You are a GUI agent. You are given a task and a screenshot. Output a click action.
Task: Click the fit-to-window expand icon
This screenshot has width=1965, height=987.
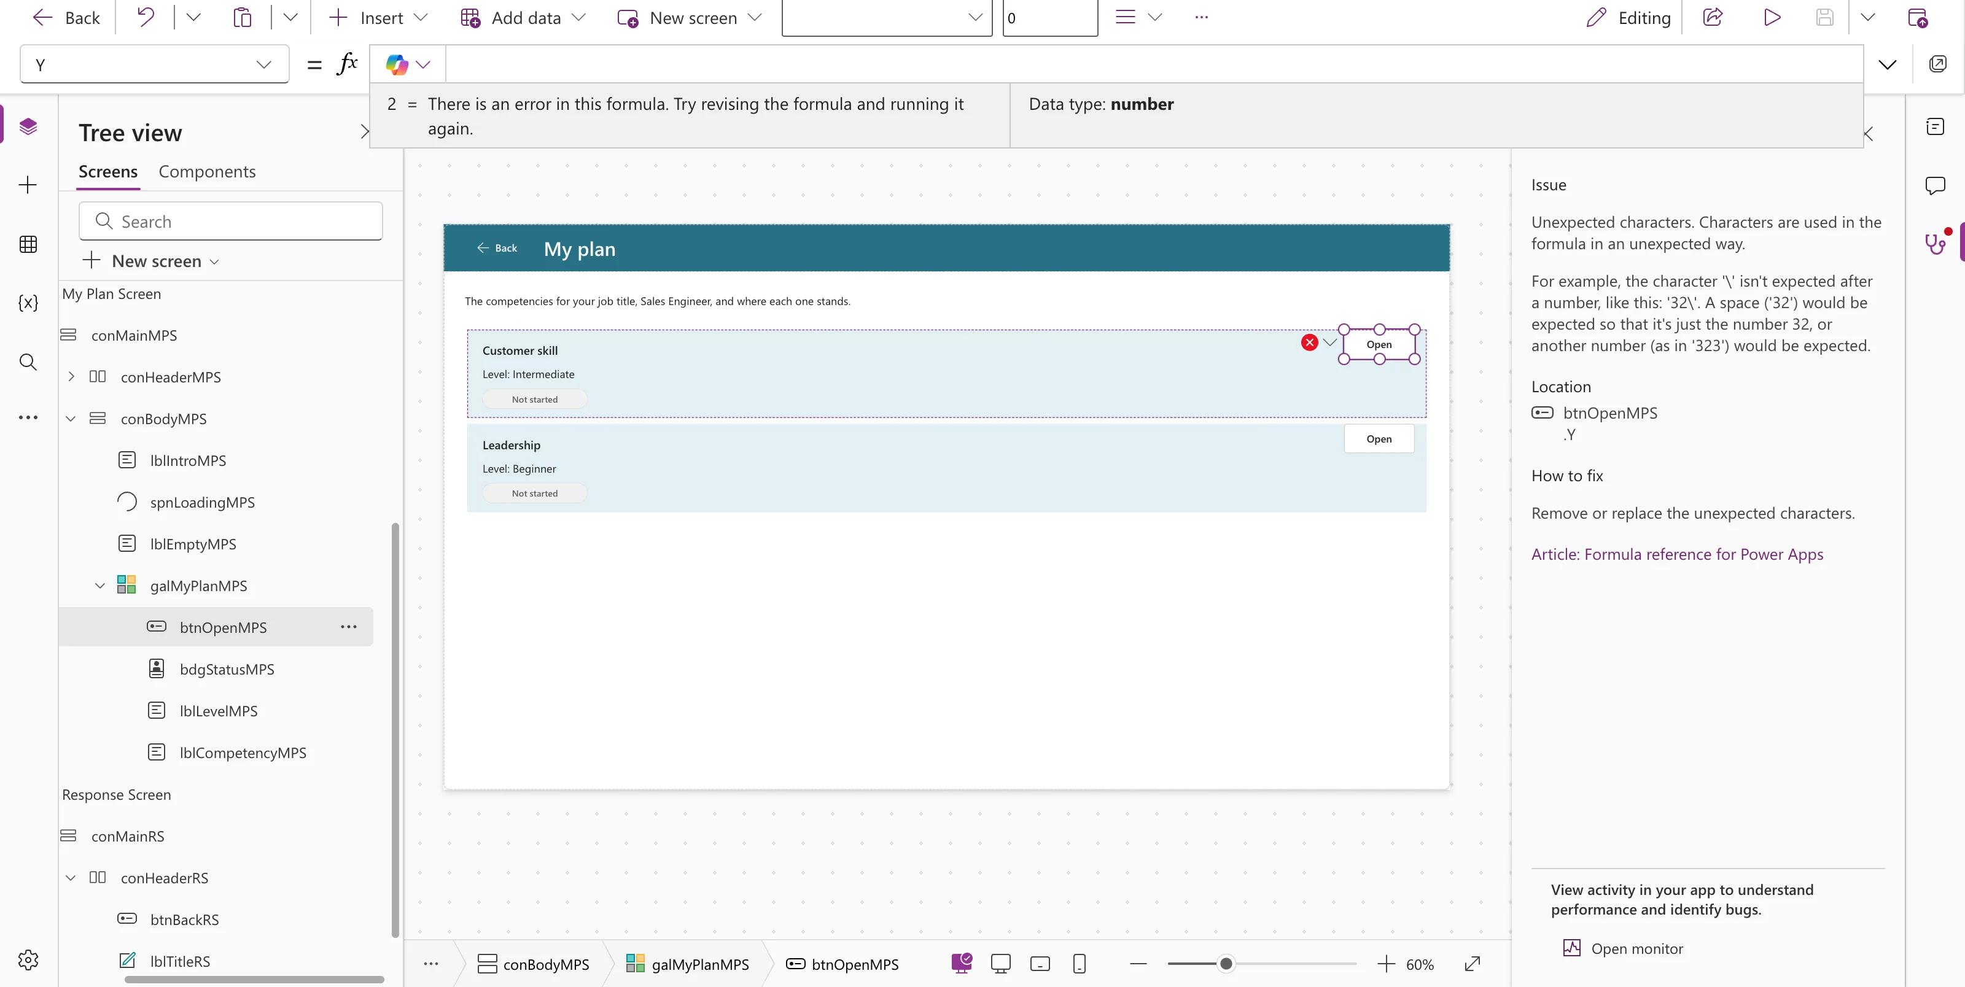pos(1473,964)
